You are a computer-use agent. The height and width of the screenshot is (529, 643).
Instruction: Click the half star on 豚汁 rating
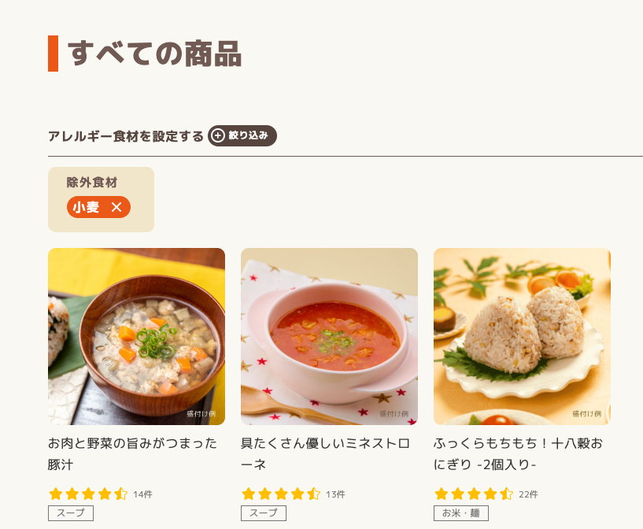click(120, 494)
